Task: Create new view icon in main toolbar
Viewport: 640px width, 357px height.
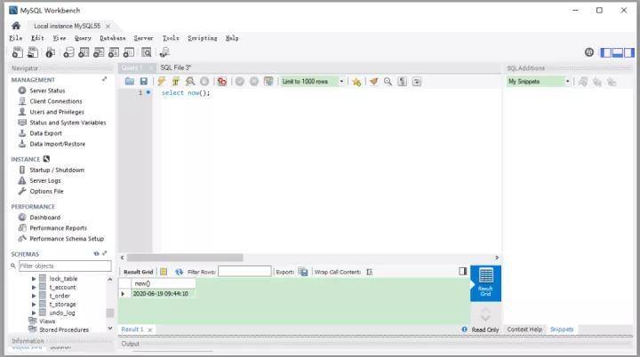Action: pos(99,52)
